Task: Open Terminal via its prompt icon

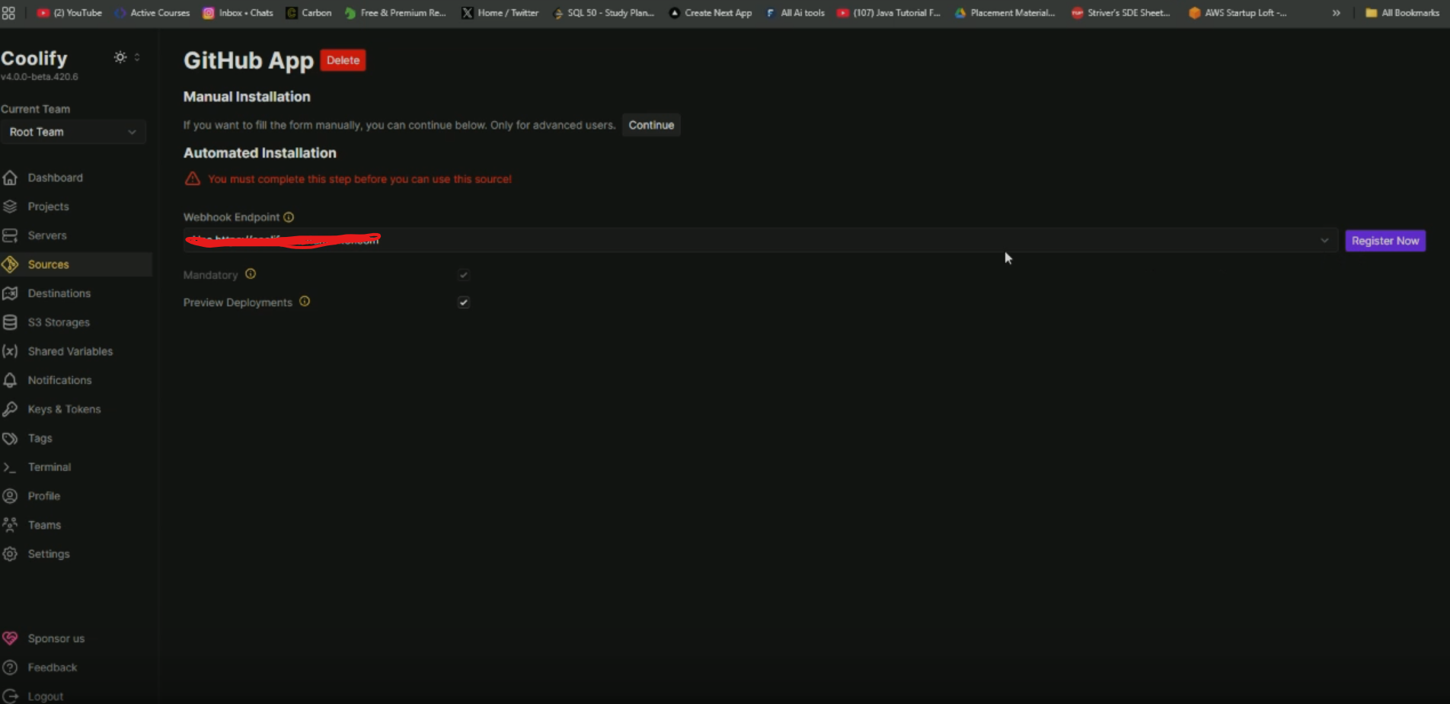Action: pos(10,467)
